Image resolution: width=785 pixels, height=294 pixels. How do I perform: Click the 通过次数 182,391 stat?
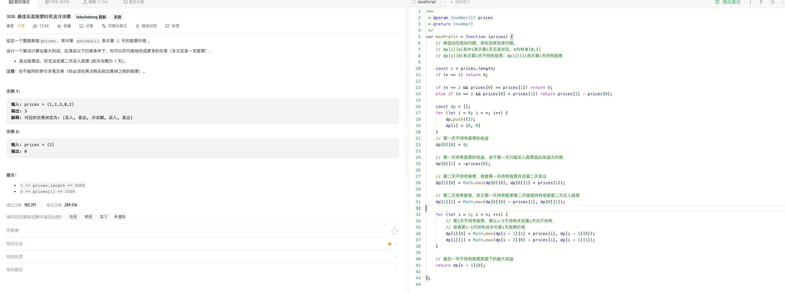pyautogui.click(x=21, y=205)
